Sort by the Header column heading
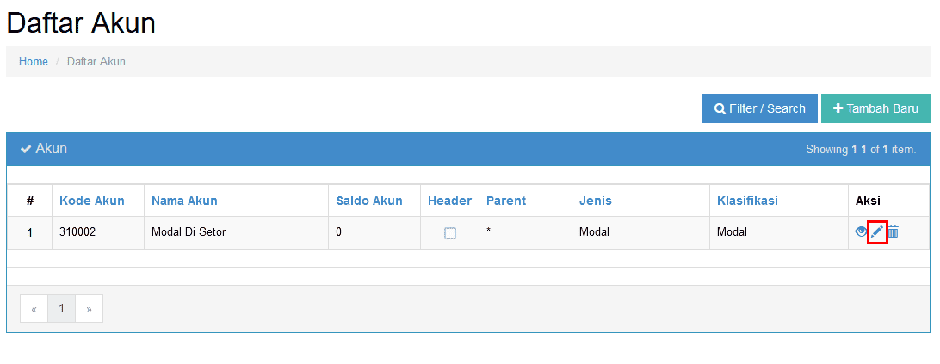 click(449, 201)
